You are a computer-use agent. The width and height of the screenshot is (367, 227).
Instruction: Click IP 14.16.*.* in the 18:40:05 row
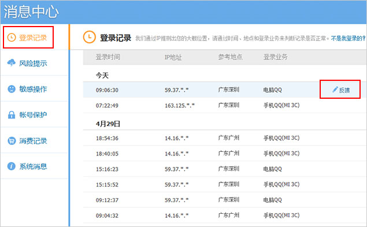(176, 154)
